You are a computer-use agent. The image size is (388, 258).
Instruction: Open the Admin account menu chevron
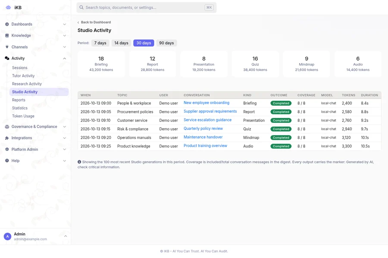coord(66,236)
